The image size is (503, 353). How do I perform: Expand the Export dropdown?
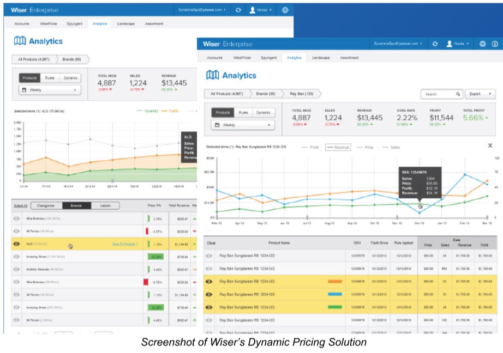pos(480,94)
